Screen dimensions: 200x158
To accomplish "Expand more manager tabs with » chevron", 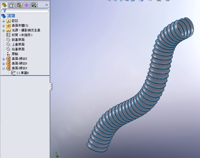I will click(47, 5).
